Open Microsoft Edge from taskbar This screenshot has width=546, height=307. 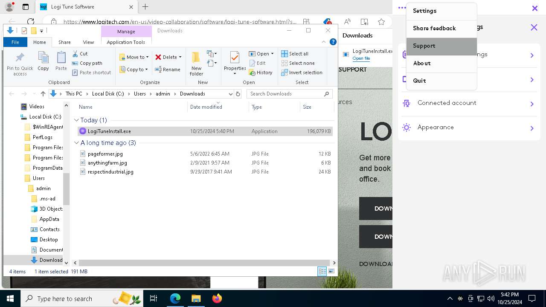pos(175,298)
